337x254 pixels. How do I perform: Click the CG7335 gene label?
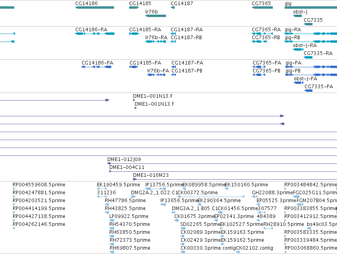tap(313, 20)
